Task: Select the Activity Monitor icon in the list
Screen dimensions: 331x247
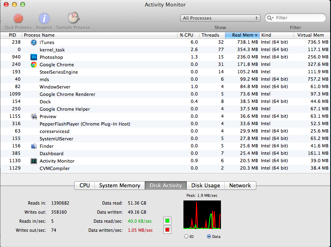Action: [x=34, y=161]
